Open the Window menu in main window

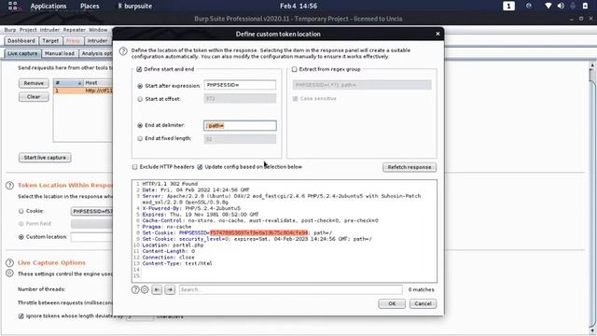pos(98,30)
